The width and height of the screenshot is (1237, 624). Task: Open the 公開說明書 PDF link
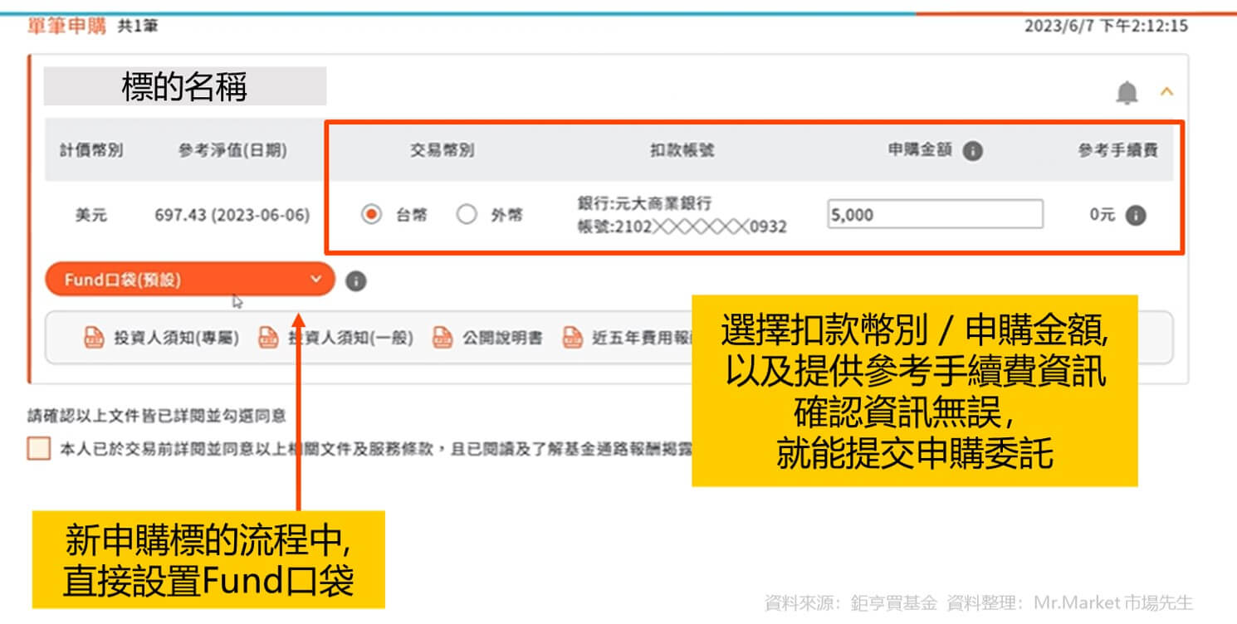click(488, 338)
